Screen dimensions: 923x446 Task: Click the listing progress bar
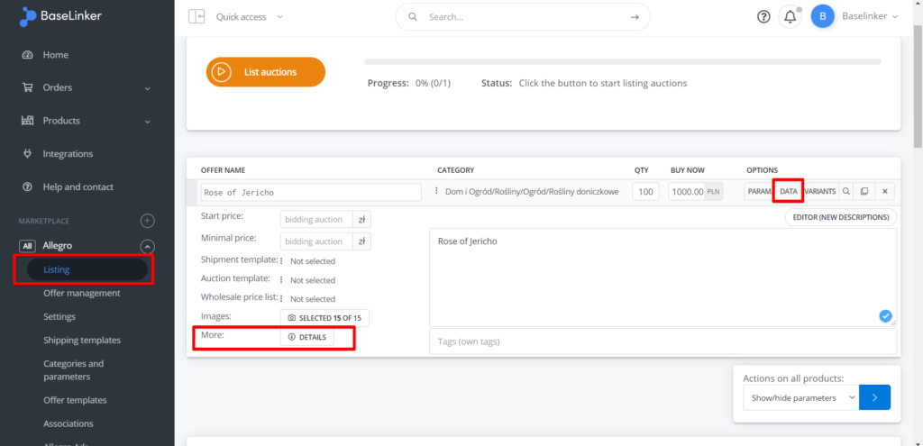pyautogui.click(x=622, y=61)
